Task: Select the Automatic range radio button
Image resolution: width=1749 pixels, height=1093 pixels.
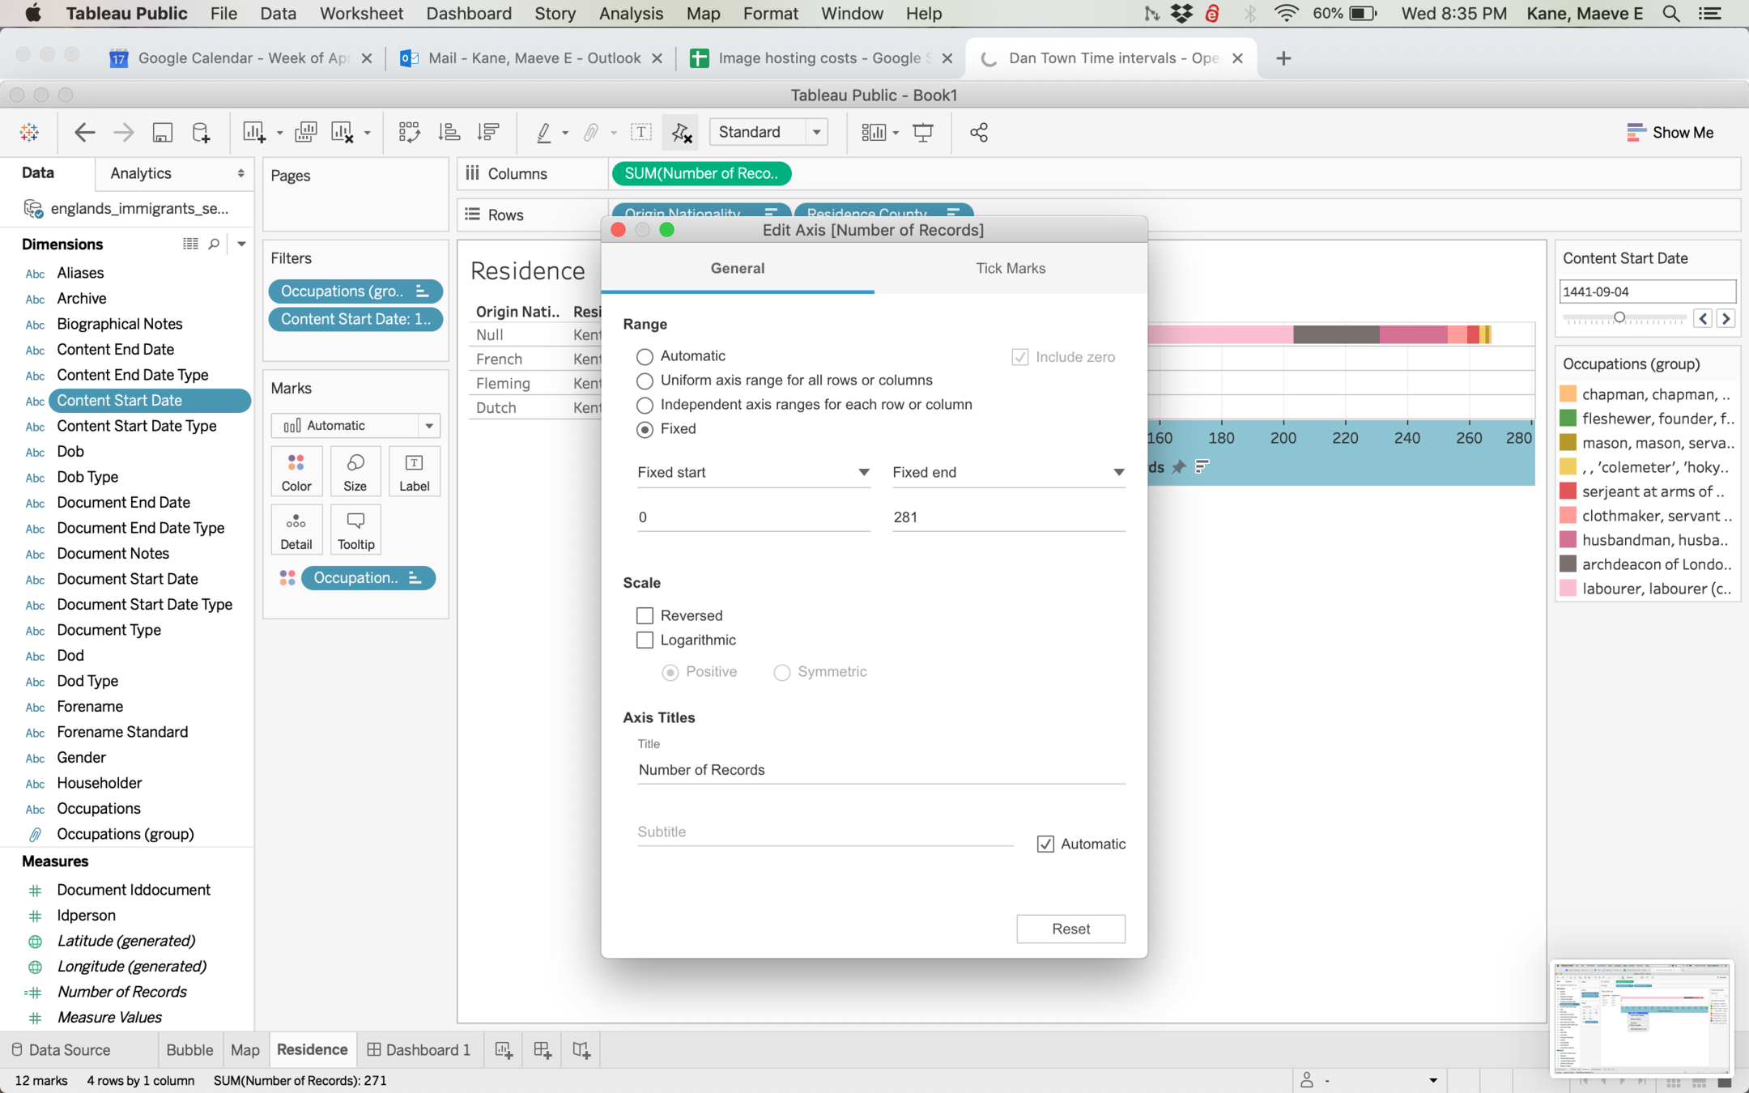Action: click(x=645, y=356)
